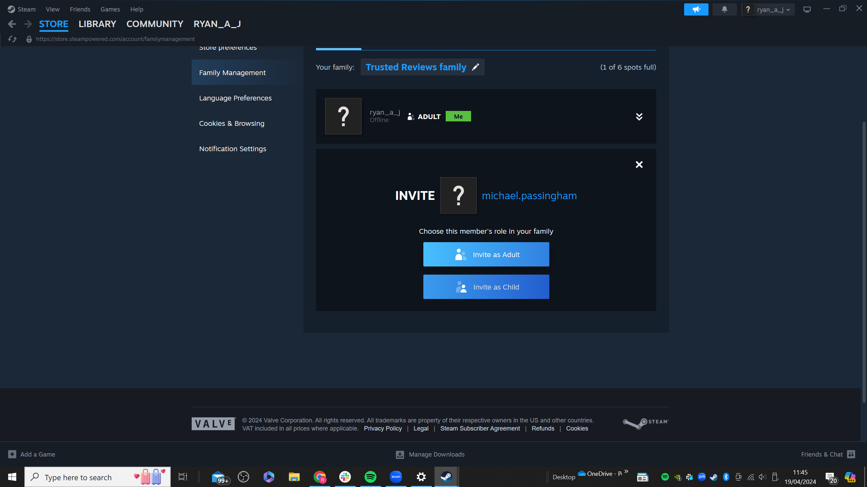Screen dimensions: 867x487
Task: Click the Bluetooth tray icon
Action: click(x=726, y=477)
